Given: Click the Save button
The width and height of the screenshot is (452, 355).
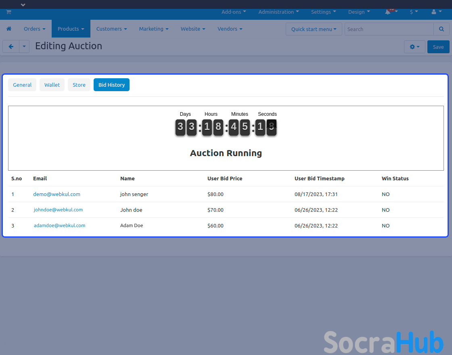Looking at the screenshot, I should pyautogui.click(x=438, y=47).
